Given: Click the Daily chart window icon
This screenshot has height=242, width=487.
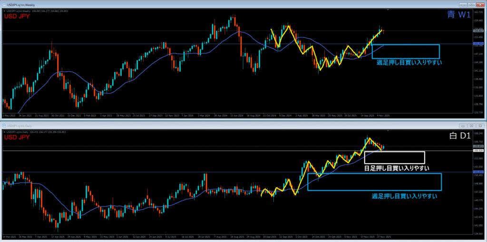Looking at the screenshot, I should (4, 126).
